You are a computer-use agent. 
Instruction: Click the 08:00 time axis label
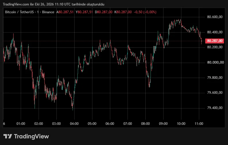pyautogui.click(x=145, y=124)
